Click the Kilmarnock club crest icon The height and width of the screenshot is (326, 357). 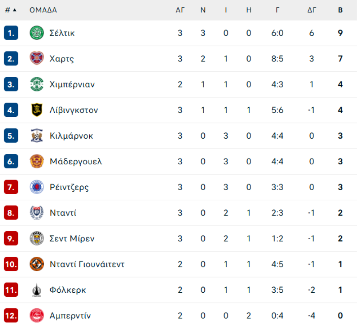tap(36, 136)
